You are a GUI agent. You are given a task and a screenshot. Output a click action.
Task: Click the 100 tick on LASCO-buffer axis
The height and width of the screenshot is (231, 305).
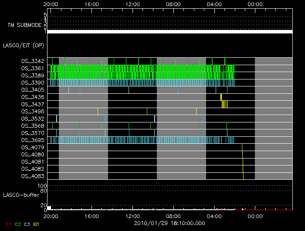click(44, 186)
